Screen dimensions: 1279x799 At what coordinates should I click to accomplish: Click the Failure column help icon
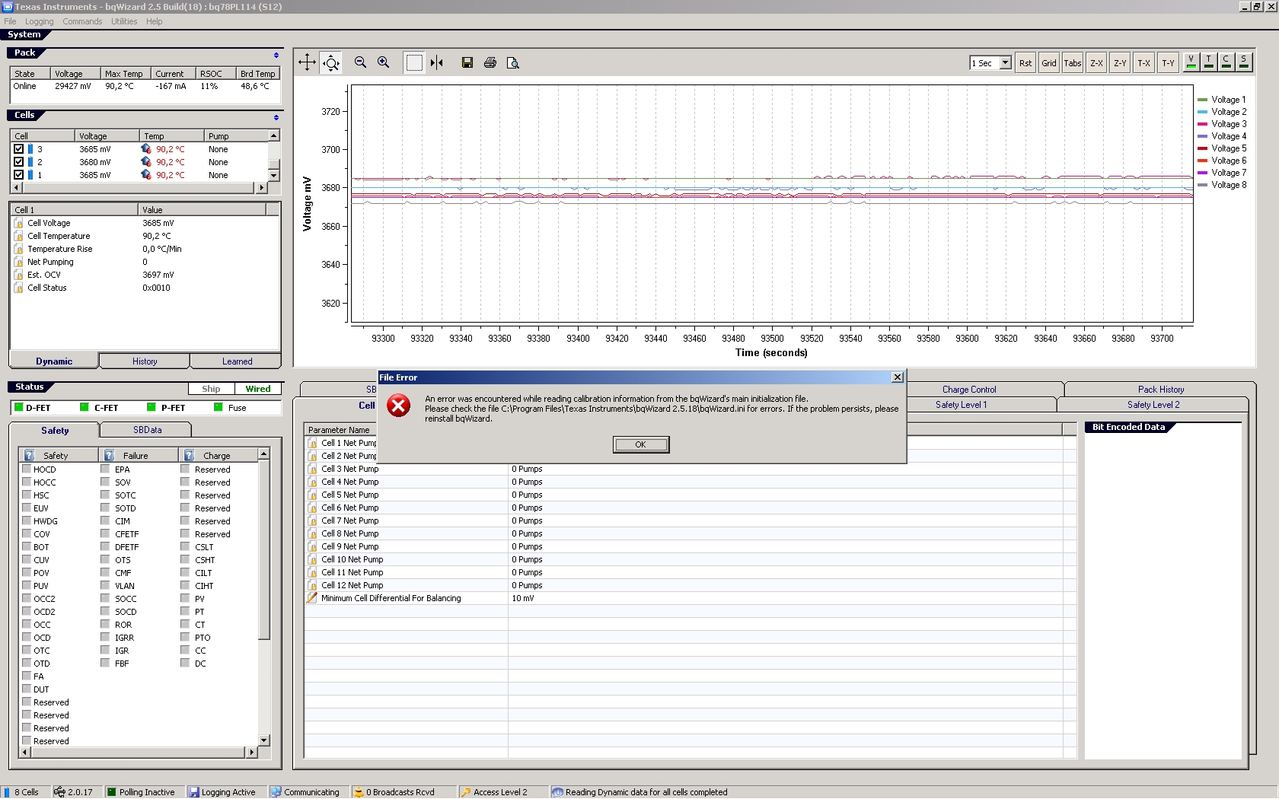[109, 455]
